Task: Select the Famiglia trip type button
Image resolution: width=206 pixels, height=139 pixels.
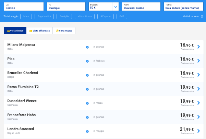Action: [64, 16]
